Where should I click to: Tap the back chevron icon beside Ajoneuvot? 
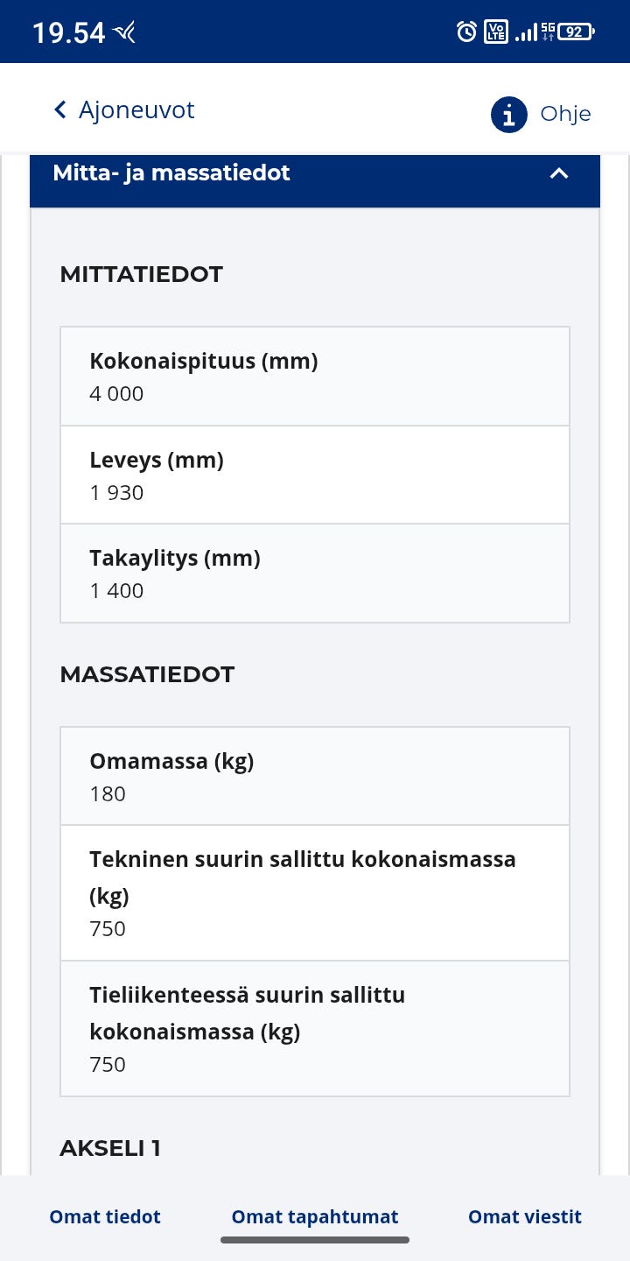[60, 109]
